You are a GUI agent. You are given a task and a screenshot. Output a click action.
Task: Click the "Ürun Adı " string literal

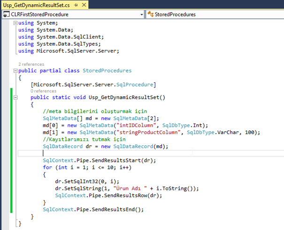pos(130,189)
